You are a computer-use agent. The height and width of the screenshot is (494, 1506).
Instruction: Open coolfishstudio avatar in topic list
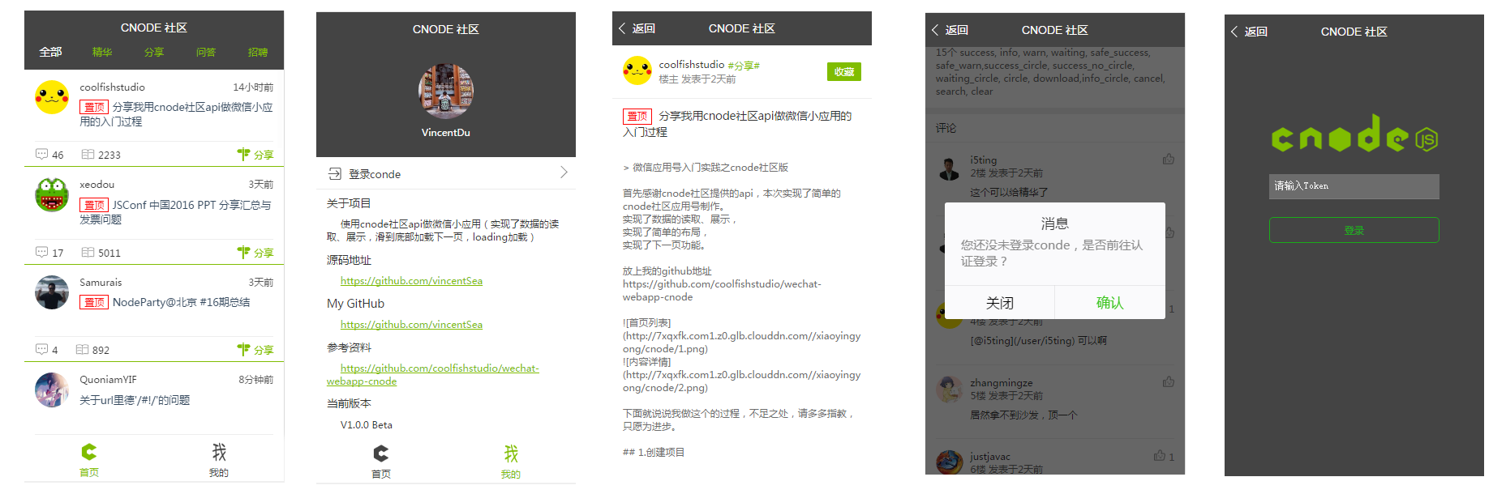(x=52, y=97)
